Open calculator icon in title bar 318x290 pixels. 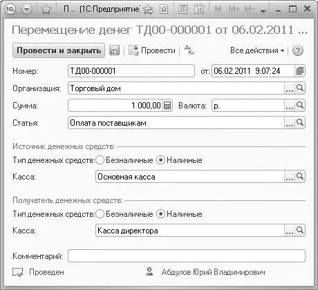pos(183,9)
